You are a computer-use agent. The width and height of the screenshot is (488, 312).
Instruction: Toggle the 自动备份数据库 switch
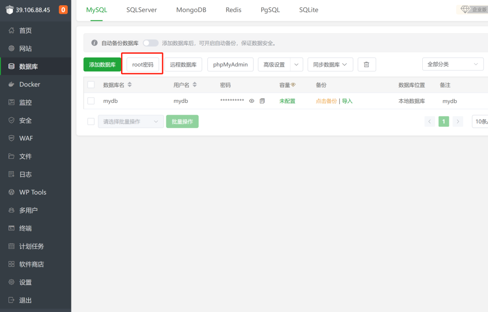150,43
